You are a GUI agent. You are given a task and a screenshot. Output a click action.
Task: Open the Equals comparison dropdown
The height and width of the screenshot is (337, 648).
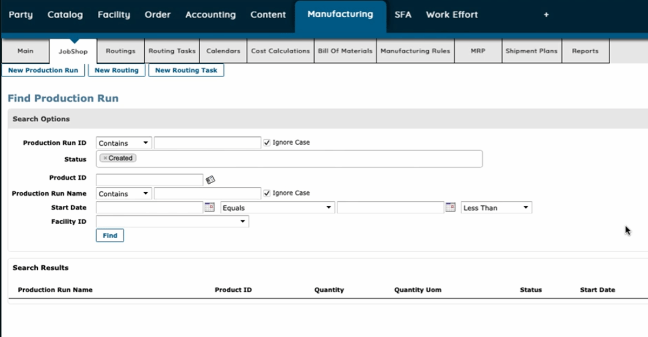click(277, 207)
